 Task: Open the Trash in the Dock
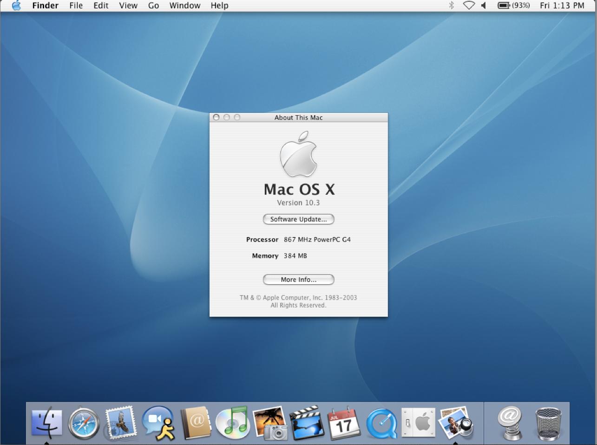(548, 423)
